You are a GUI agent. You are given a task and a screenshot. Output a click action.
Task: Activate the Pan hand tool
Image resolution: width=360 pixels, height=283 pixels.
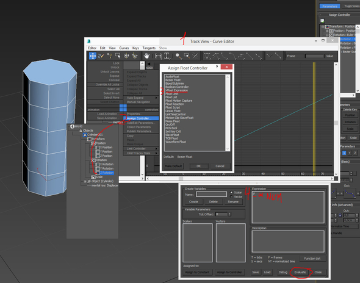click(x=146, y=56)
